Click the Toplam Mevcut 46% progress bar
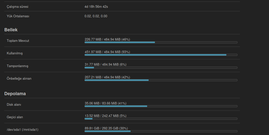269x135 pixels. click(x=161, y=42)
